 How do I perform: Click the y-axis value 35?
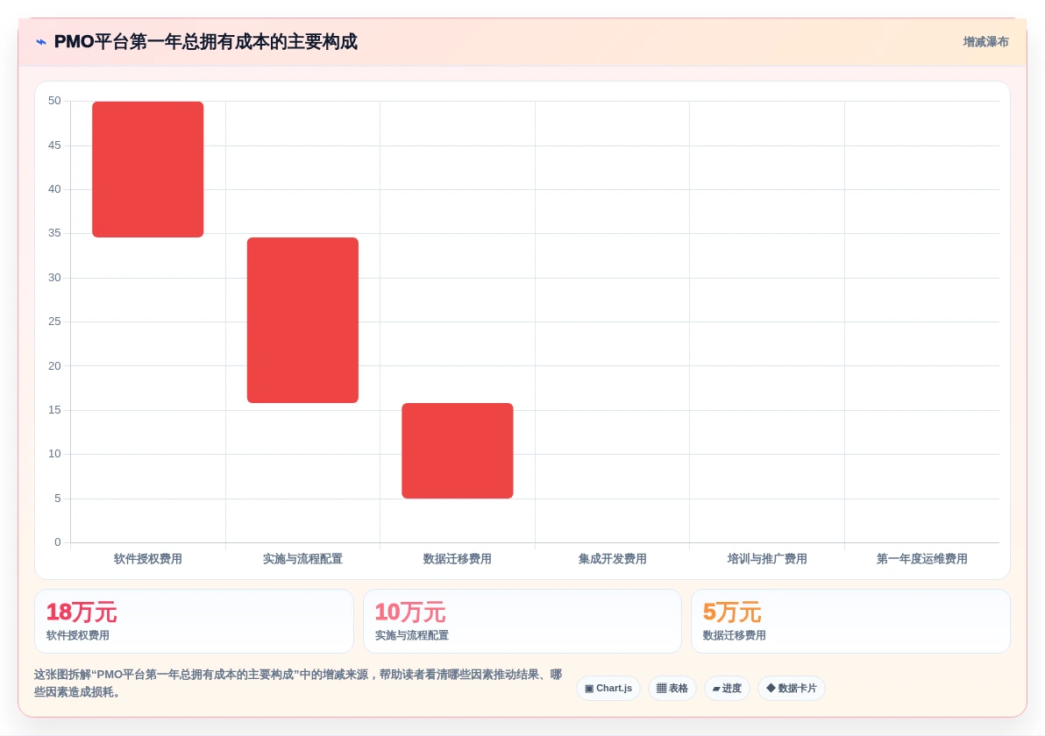pos(54,233)
